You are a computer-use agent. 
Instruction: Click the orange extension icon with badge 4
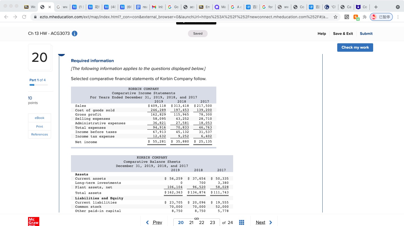[x=356, y=17]
